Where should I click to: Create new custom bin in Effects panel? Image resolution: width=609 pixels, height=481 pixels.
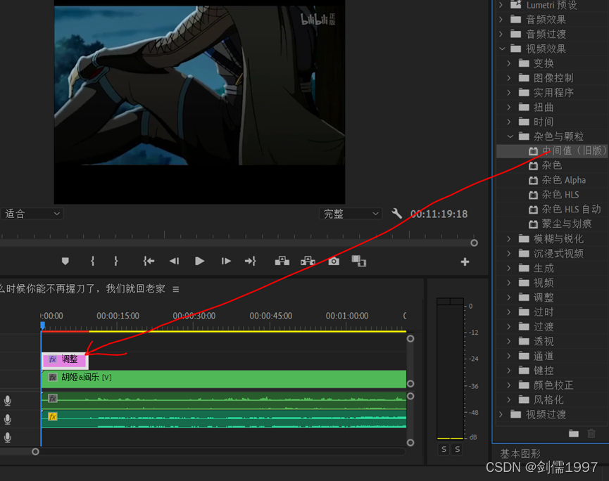click(574, 433)
